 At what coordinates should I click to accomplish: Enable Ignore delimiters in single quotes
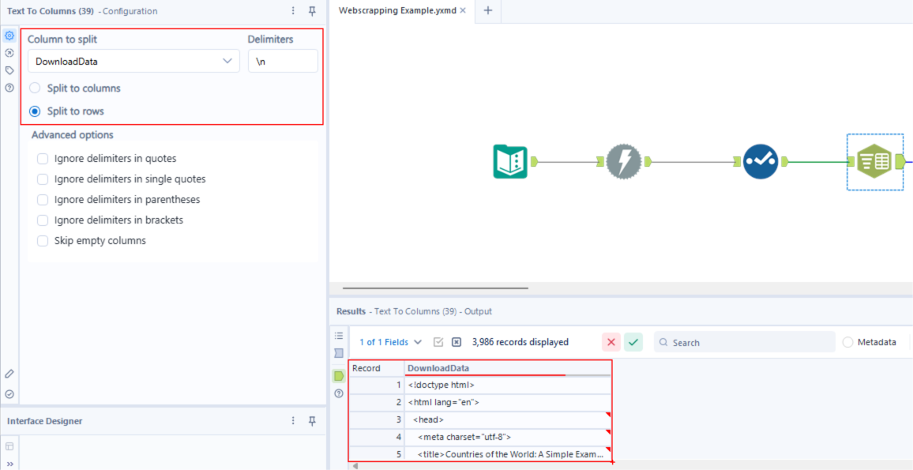point(43,179)
